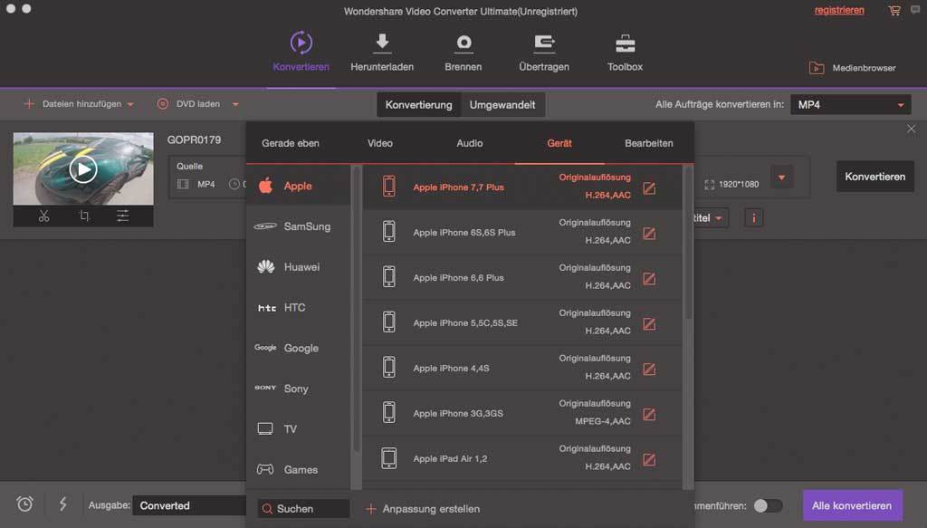Open the scheduler alarm clock icon
Viewport: 927px width, 528px height.
tap(24, 504)
